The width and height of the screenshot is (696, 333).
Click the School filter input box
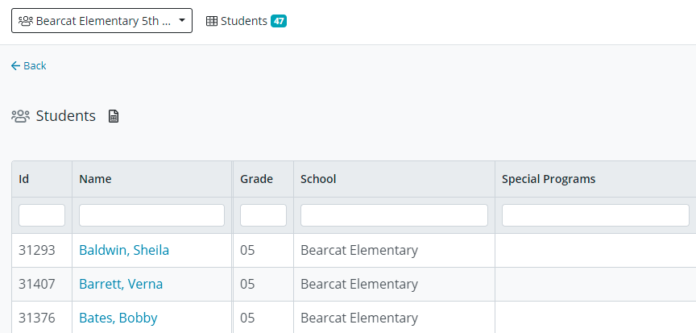(x=394, y=215)
